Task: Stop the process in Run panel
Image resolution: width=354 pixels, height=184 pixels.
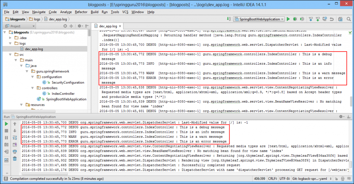Action: [x=6, y=131]
